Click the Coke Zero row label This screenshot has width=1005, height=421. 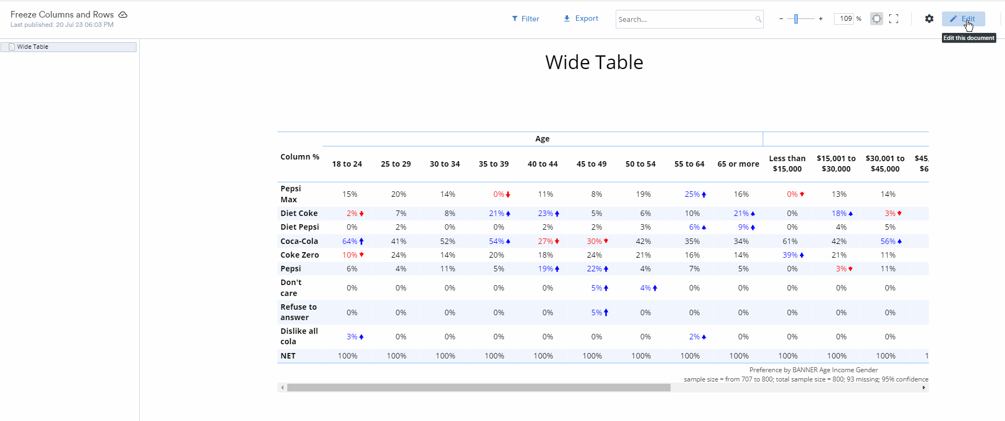(299, 255)
